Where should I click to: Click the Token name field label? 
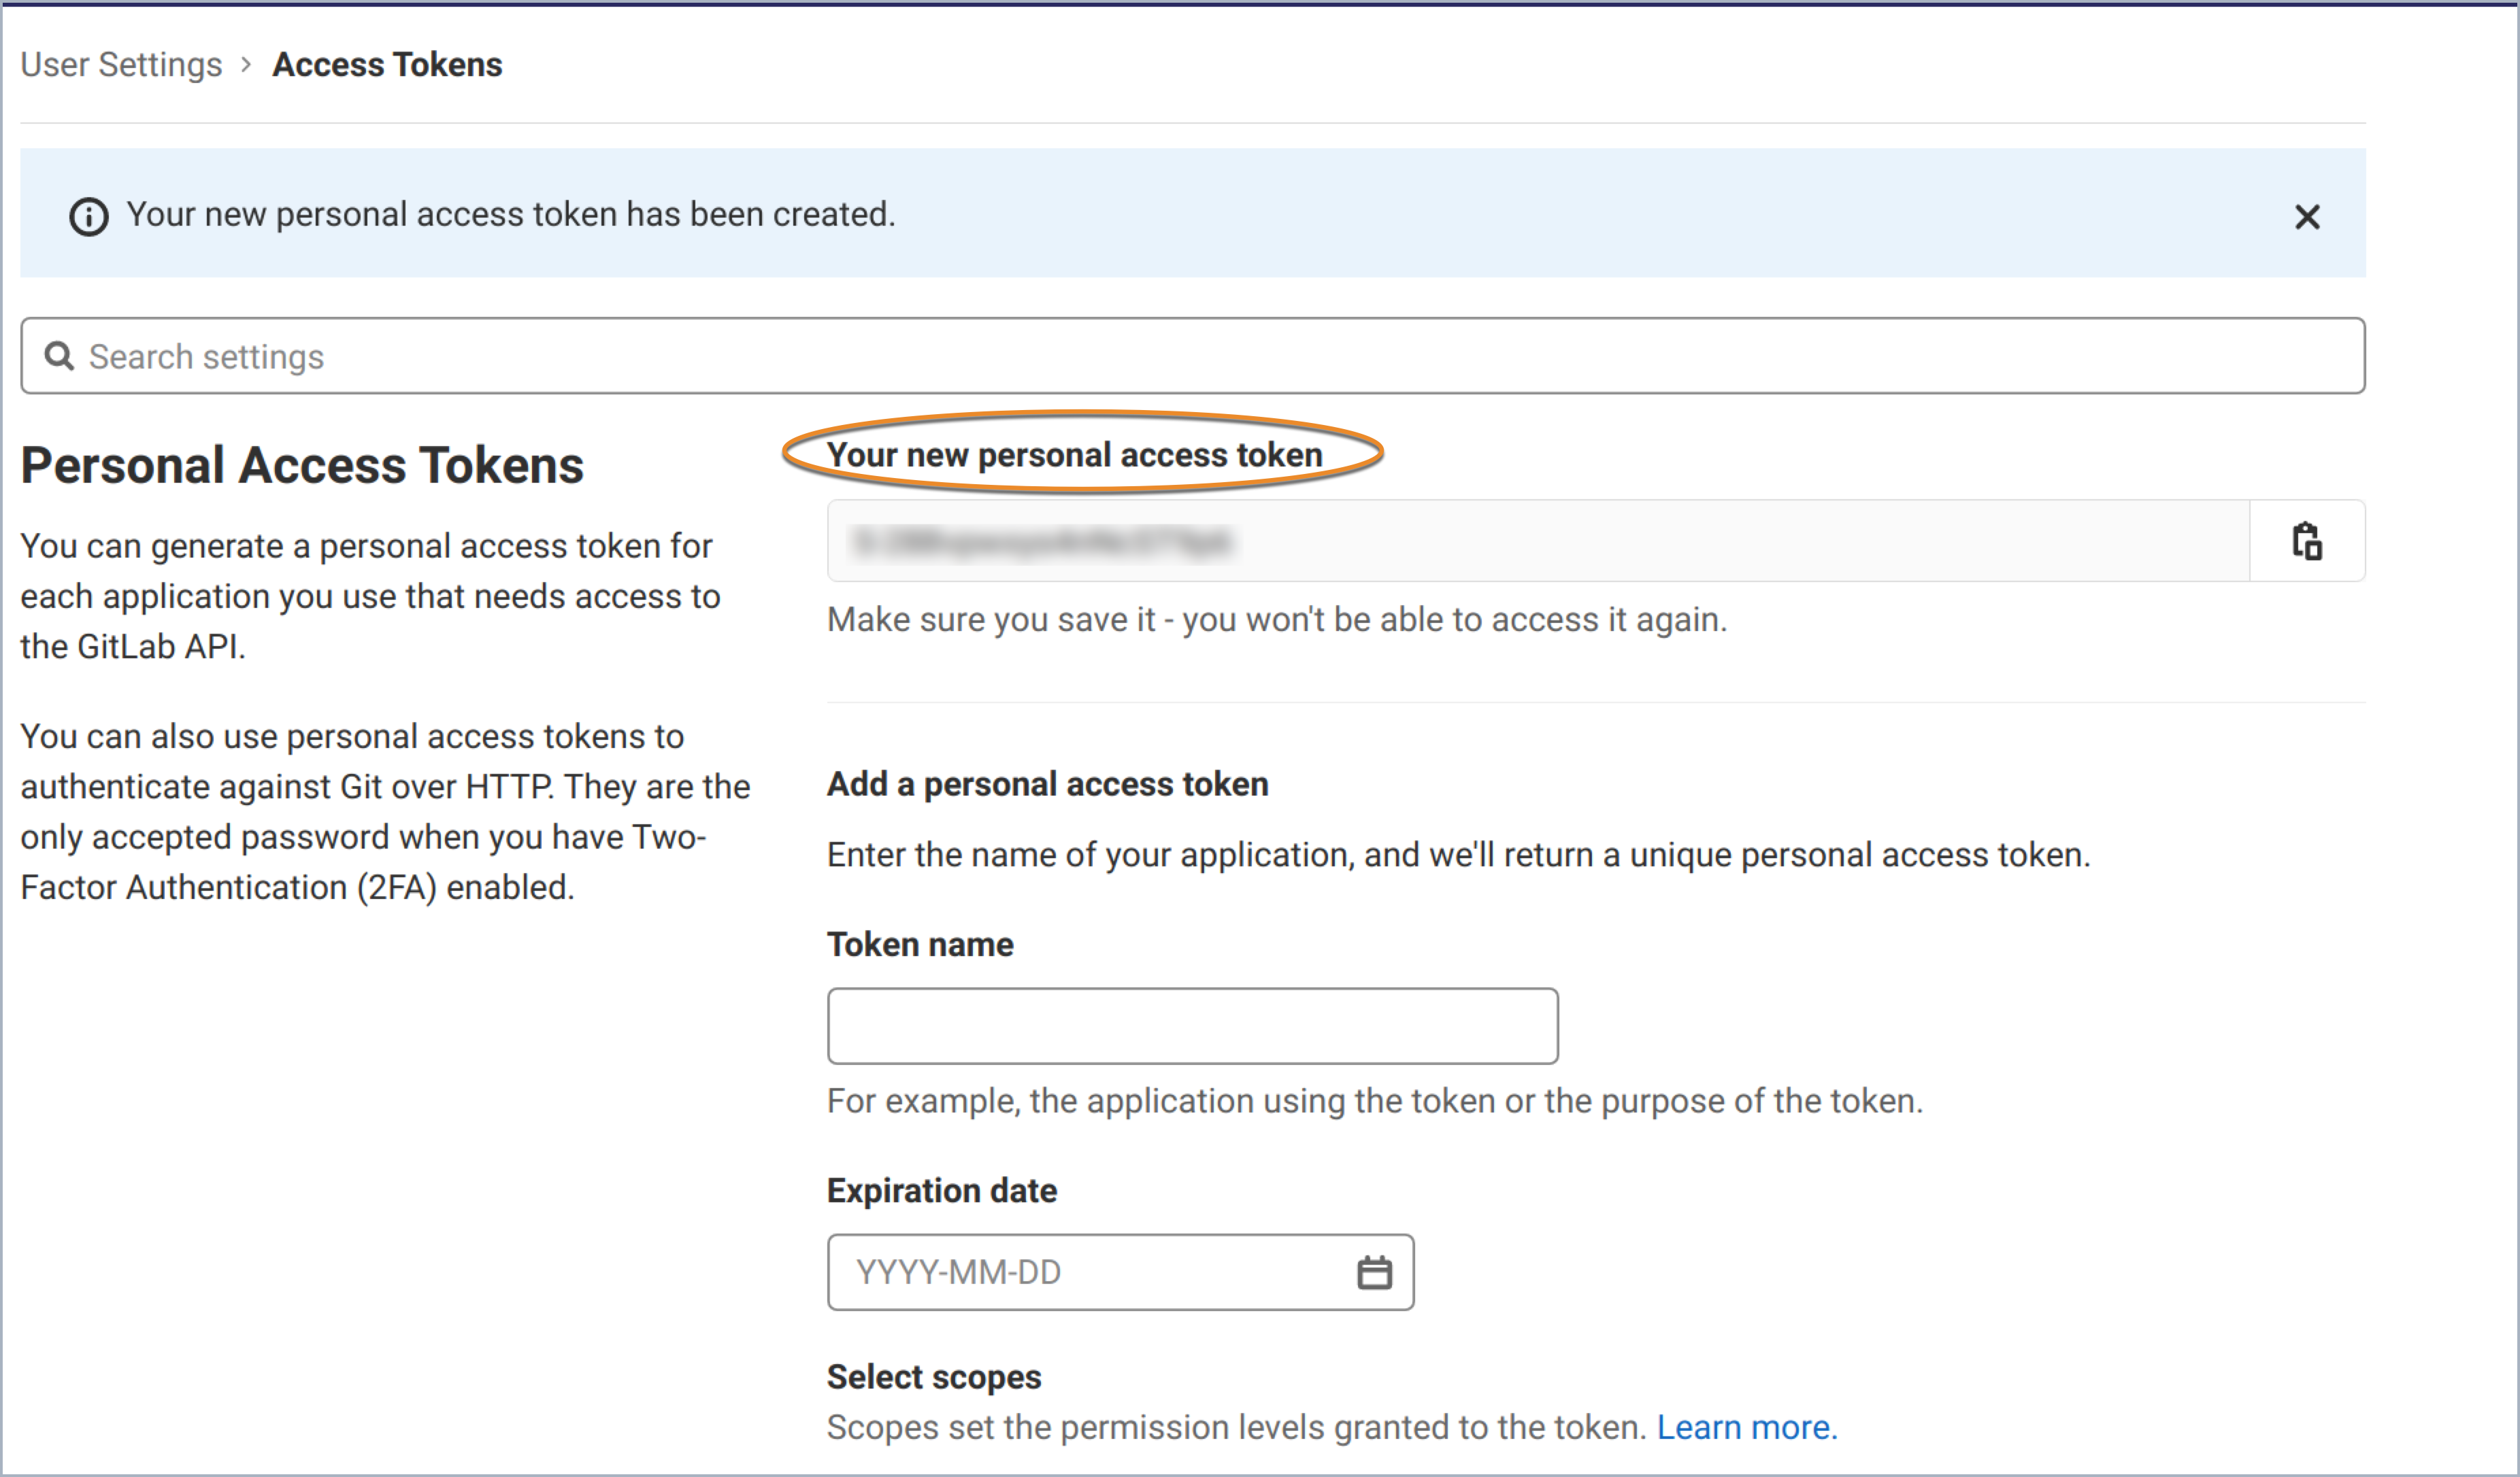click(920, 945)
